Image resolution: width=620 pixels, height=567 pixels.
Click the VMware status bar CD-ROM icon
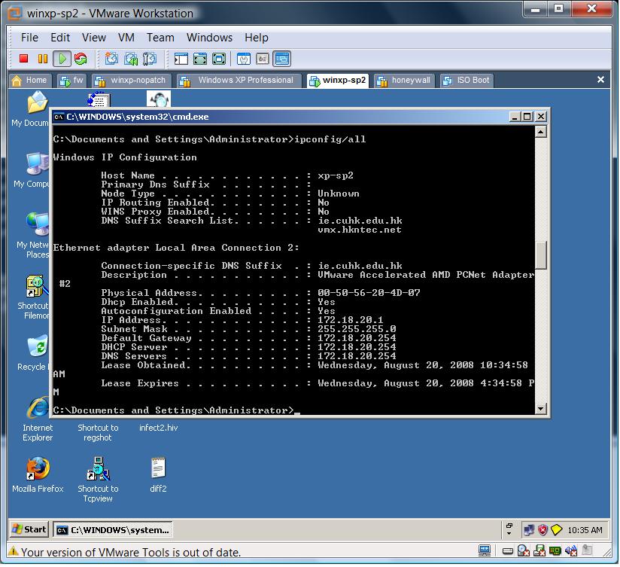pyautogui.click(x=524, y=550)
